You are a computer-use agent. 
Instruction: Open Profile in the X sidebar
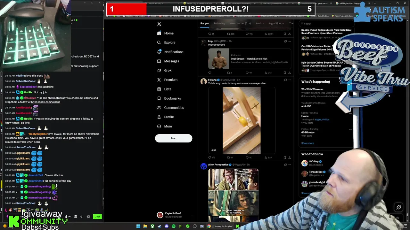coord(165,117)
